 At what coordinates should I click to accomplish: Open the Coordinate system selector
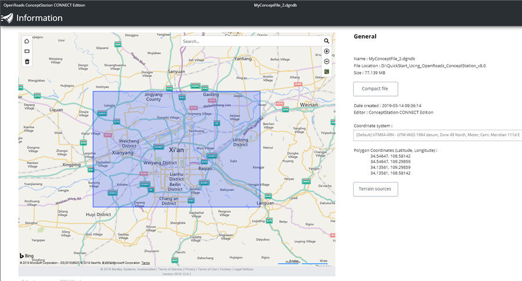pos(437,136)
